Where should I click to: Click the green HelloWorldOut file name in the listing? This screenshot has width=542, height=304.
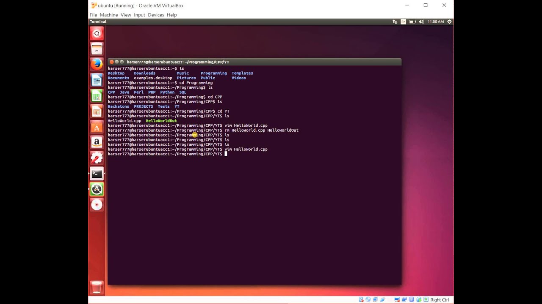tap(161, 121)
